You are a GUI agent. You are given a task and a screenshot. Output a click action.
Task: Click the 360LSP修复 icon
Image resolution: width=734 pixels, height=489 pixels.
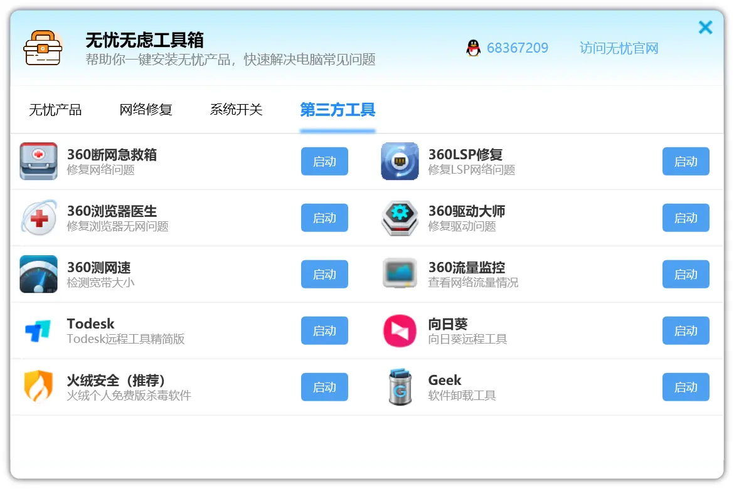pos(400,161)
